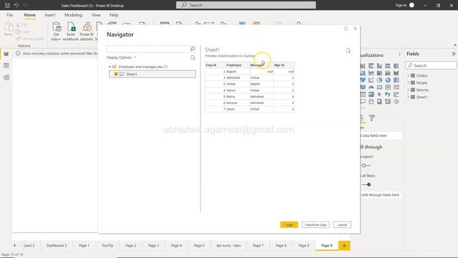
Task: Click the Save icon in title bar
Action: point(7,5)
